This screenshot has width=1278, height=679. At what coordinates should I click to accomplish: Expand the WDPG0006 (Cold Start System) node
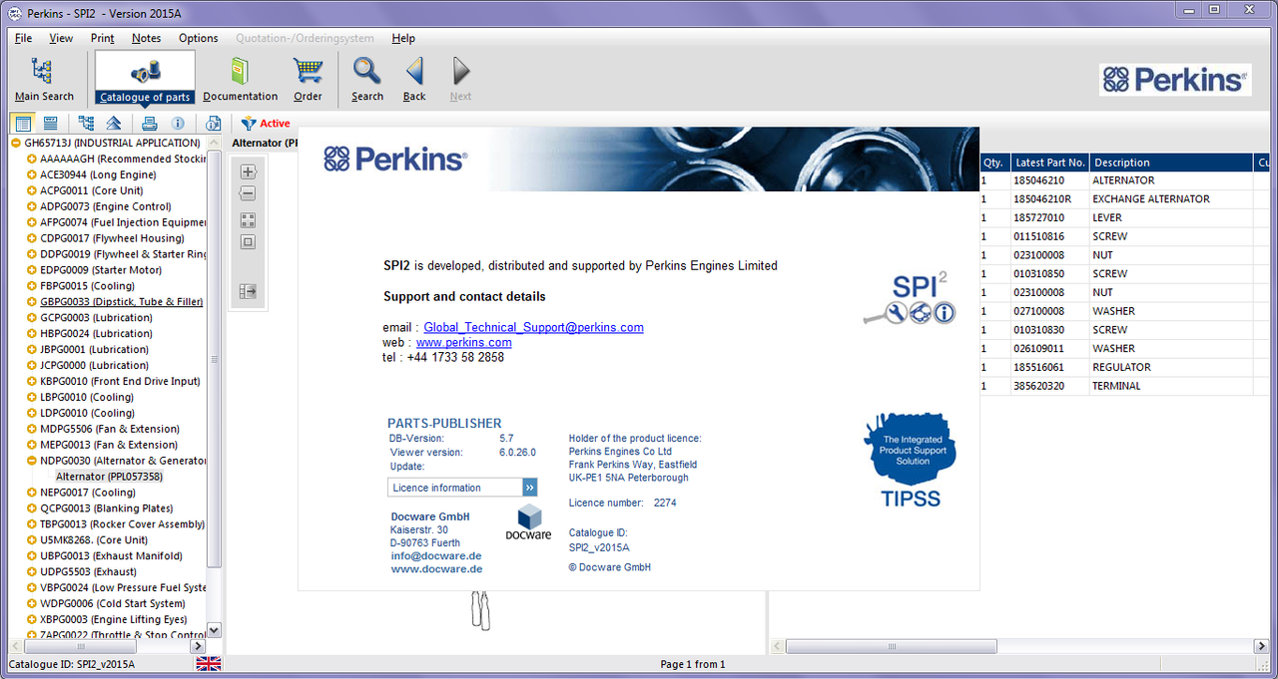(x=32, y=604)
